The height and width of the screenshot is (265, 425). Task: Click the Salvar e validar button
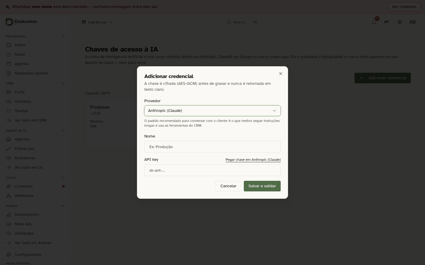[x=262, y=186]
